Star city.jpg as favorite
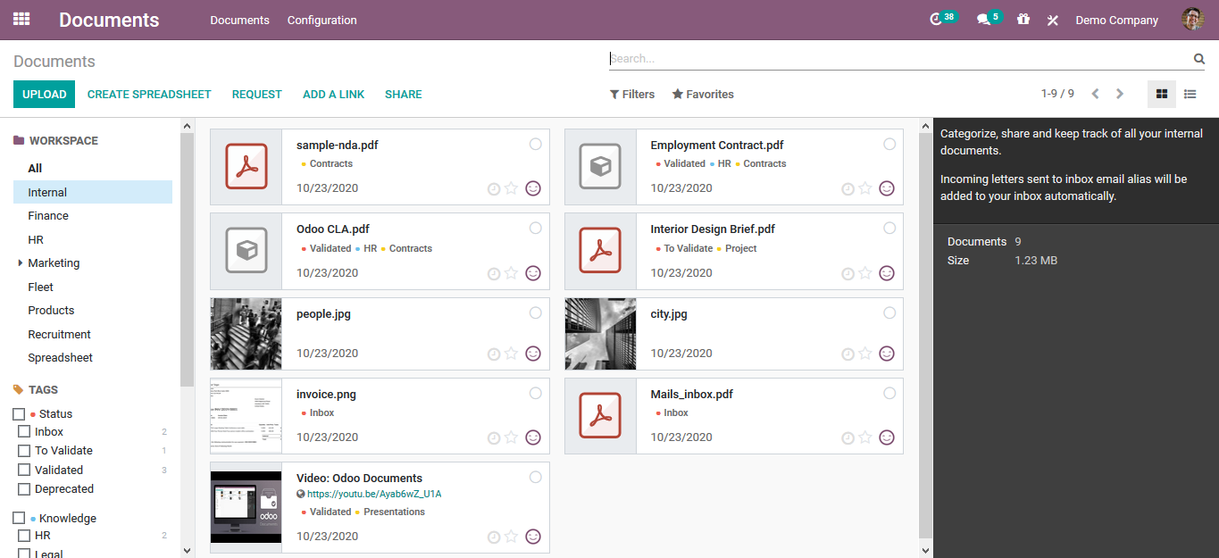Screen dimensions: 1219x558 [865, 354]
